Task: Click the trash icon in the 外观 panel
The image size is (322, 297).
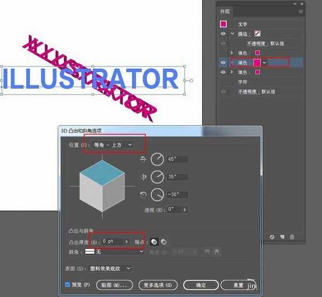Action: [292, 237]
